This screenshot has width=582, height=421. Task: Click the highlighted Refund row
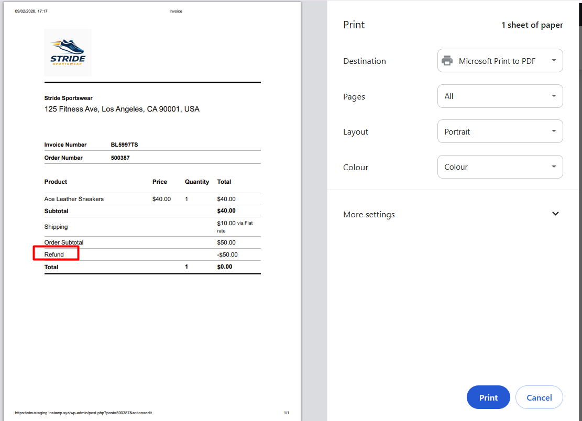56,253
